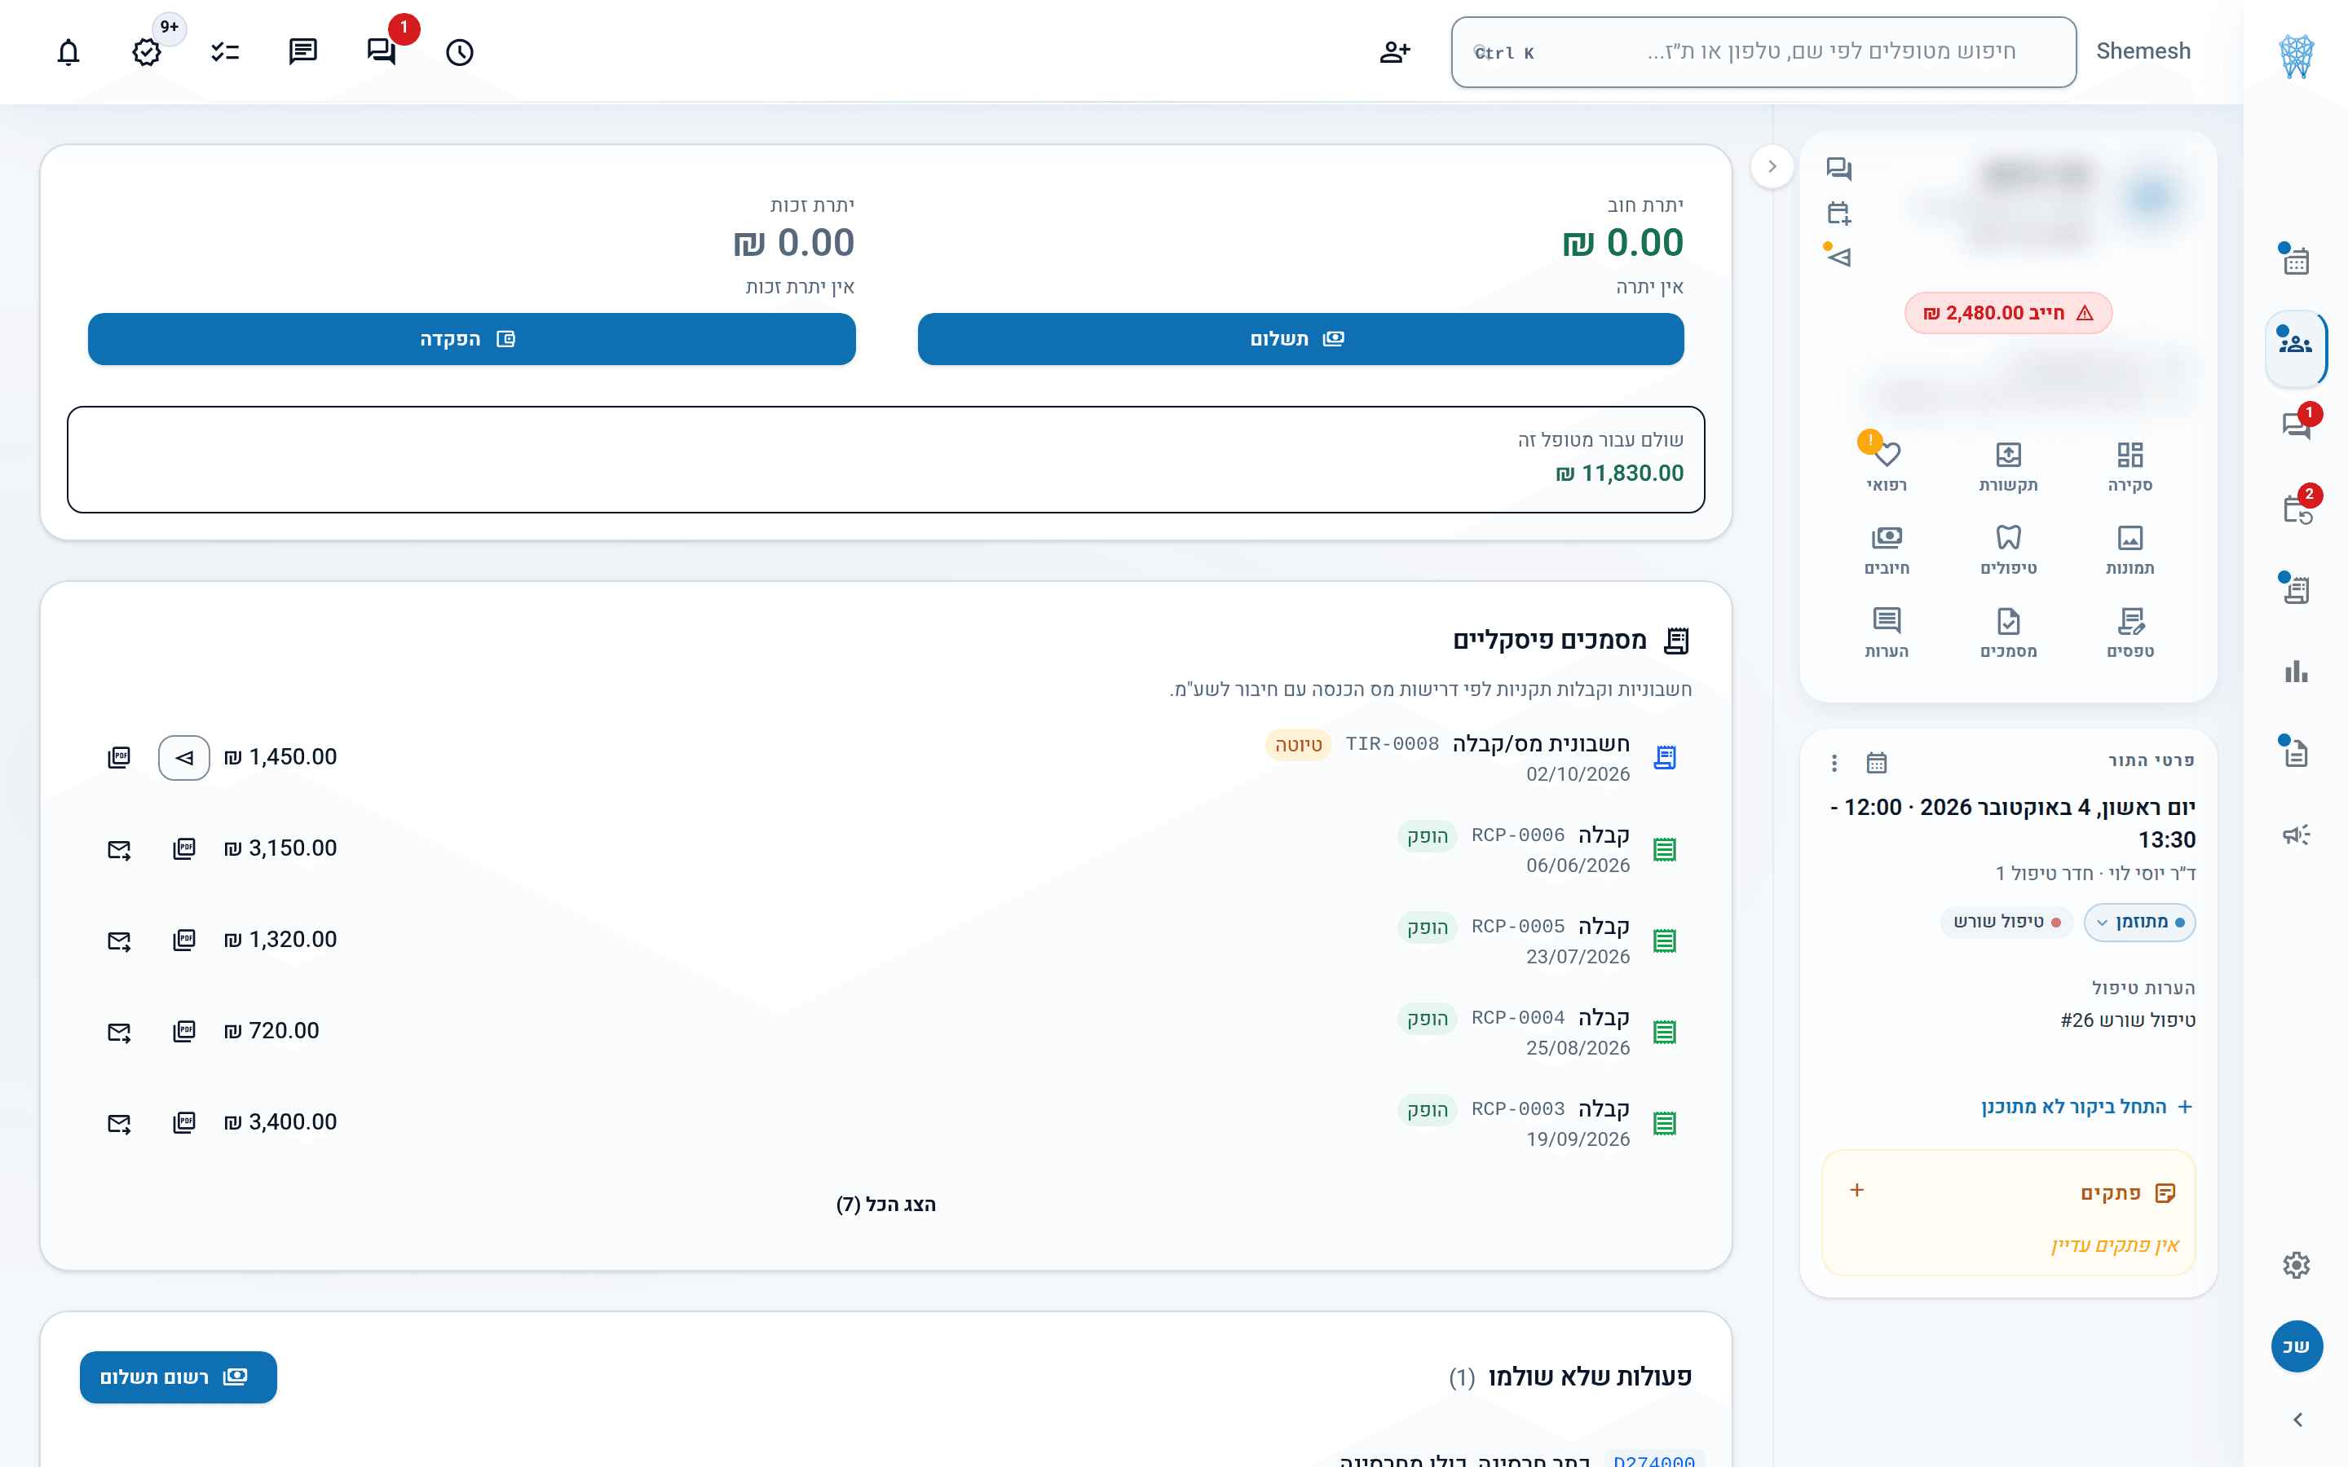Open appointment details three-dot menu

click(1834, 763)
